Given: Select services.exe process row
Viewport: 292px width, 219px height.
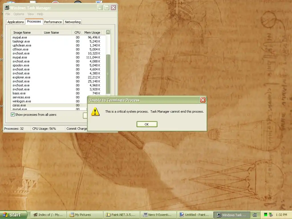Looking at the screenshot, I should 49,97.
